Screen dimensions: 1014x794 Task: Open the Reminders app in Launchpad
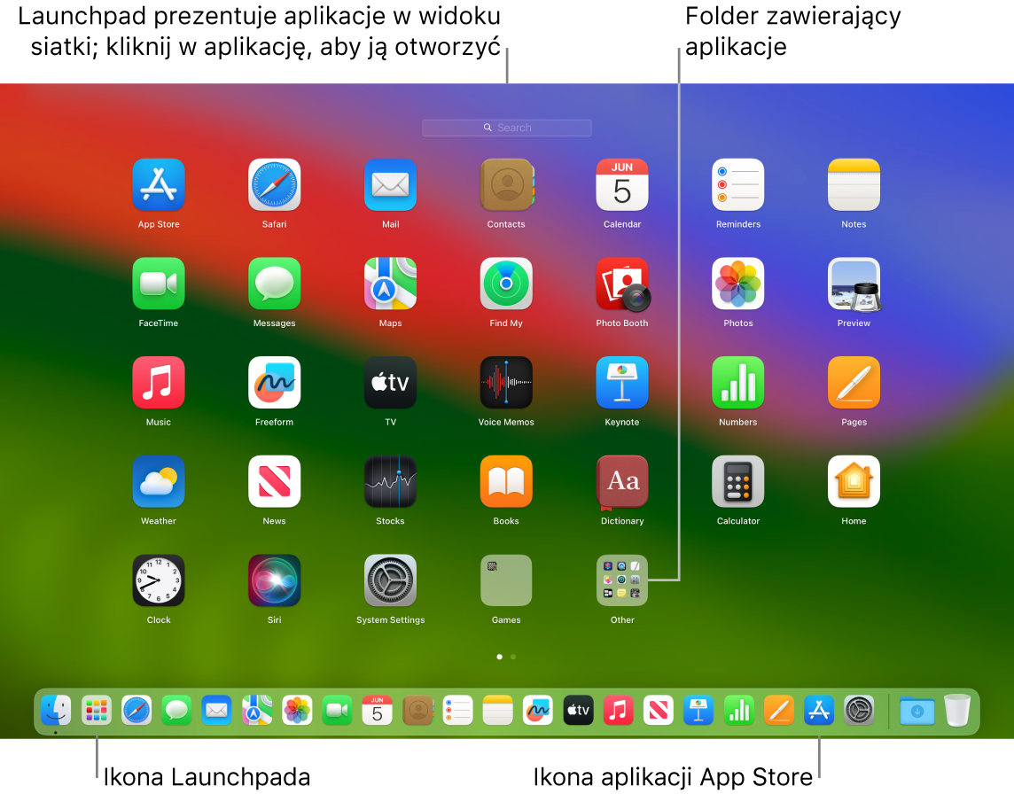click(737, 185)
